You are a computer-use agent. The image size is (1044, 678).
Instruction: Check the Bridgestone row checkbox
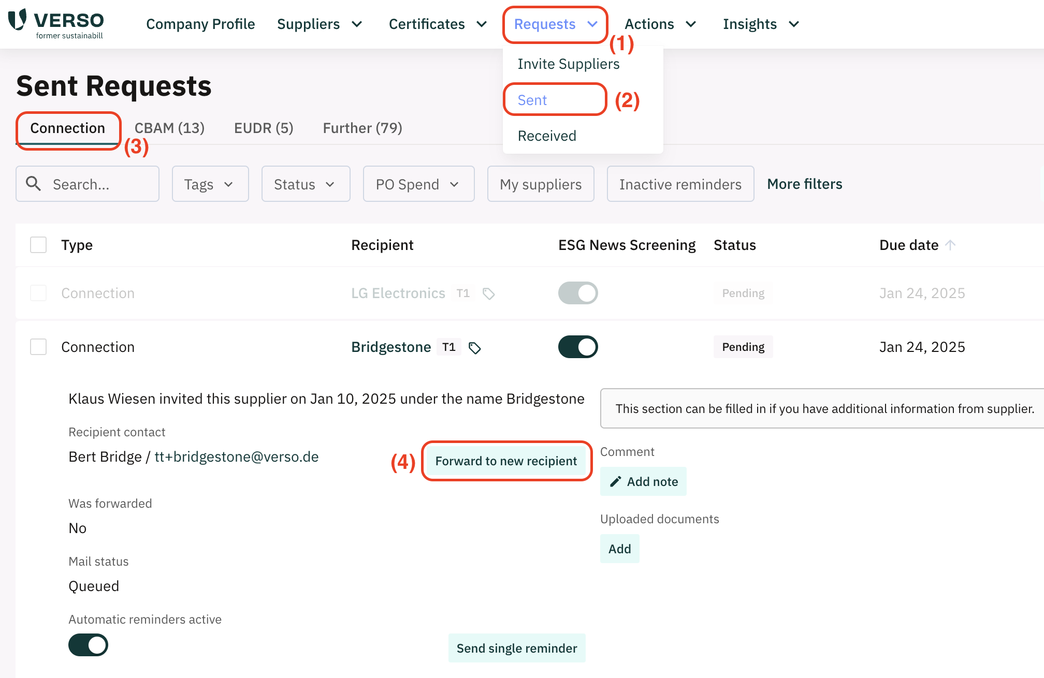(x=38, y=347)
